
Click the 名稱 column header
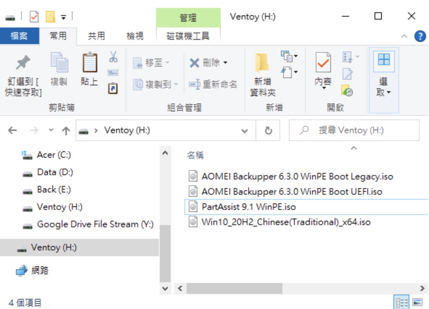(195, 155)
